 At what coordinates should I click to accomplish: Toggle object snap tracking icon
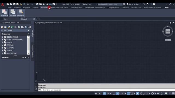tap(128, 94)
